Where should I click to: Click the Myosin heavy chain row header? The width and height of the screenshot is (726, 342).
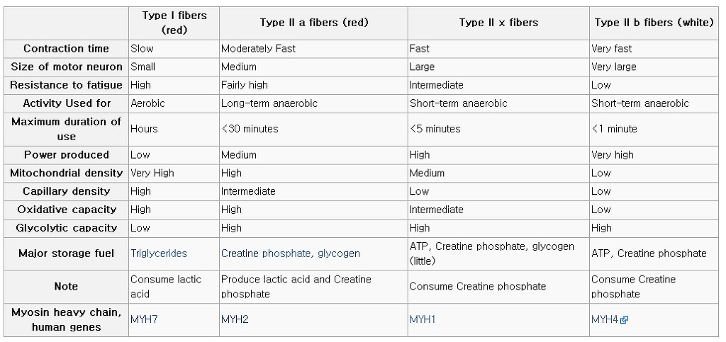pos(66,319)
